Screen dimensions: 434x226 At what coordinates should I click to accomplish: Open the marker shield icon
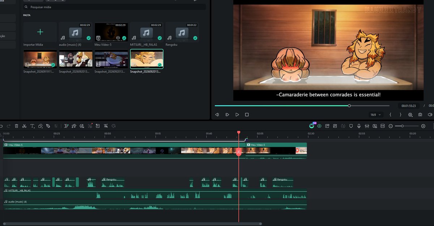coord(351,126)
